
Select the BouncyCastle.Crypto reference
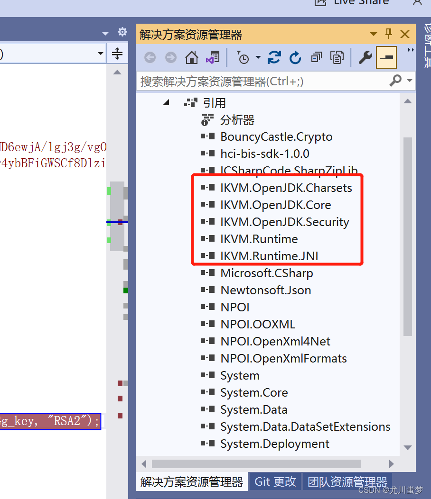pyautogui.click(x=276, y=137)
